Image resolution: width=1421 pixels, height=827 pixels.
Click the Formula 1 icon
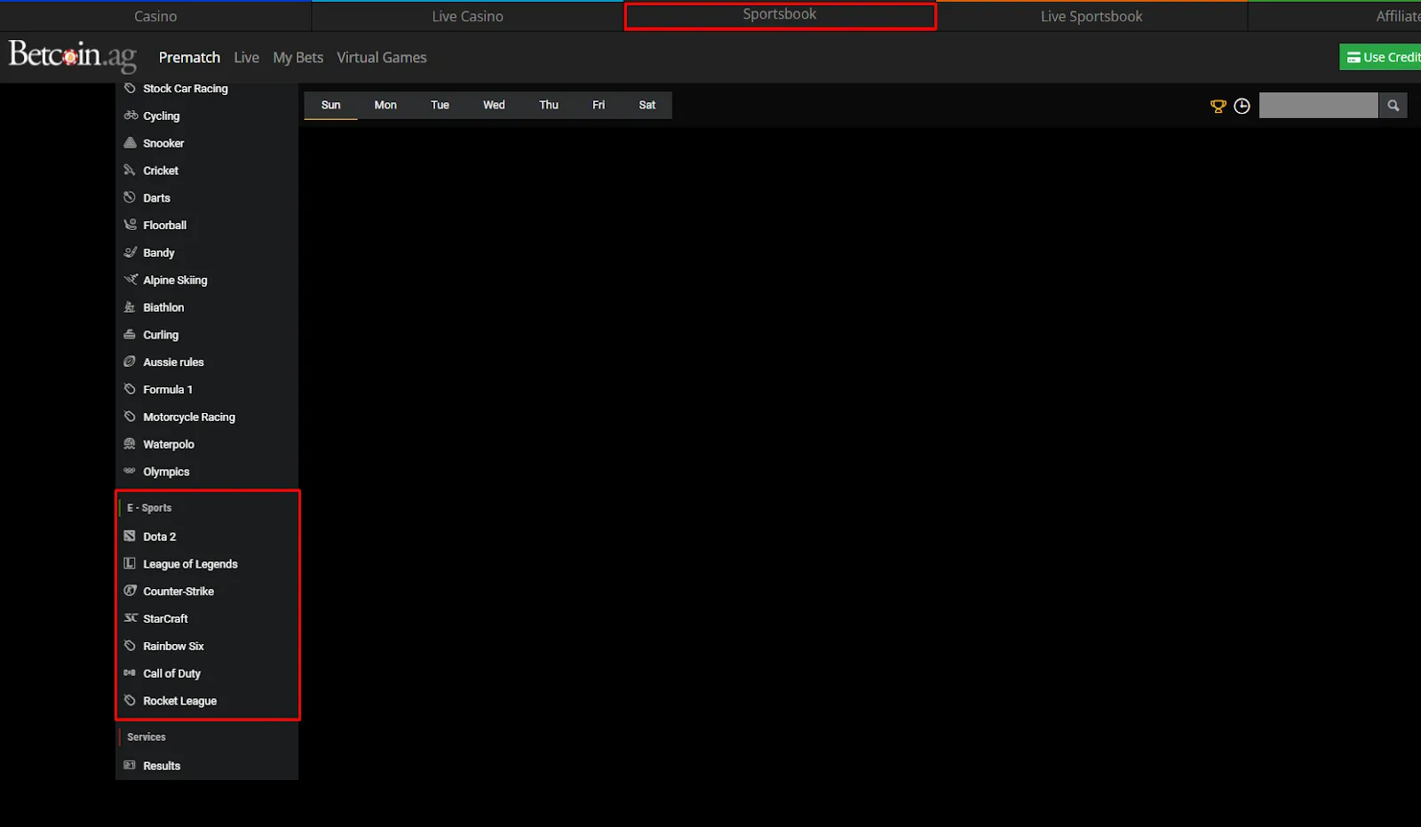click(130, 389)
